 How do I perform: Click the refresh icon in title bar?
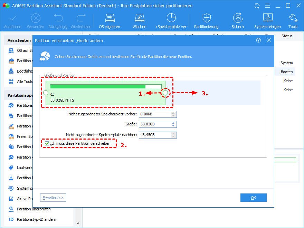coord(257,6)
